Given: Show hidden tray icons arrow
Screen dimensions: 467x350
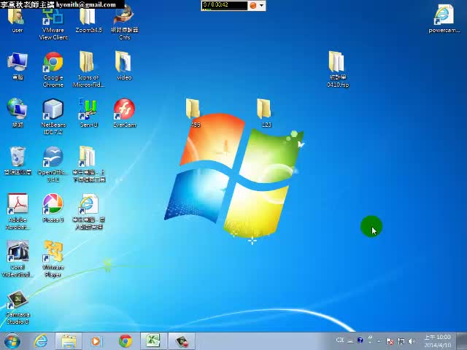Looking at the screenshot, I should (x=379, y=341).
